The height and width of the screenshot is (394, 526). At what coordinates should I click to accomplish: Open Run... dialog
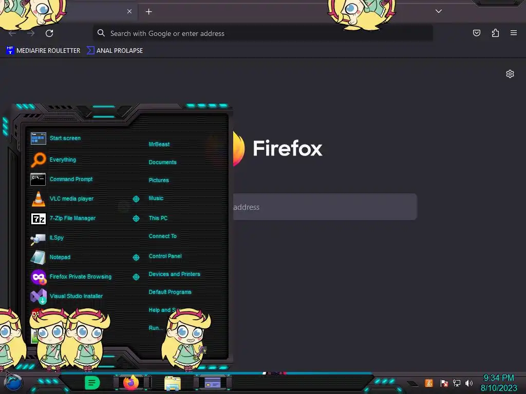click(156, 328)
